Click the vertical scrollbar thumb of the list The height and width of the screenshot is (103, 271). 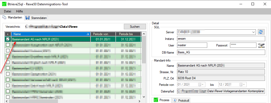(x=144, y=50)
